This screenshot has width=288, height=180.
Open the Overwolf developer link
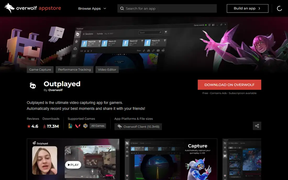pyautogui.click(x=55, y=90)
